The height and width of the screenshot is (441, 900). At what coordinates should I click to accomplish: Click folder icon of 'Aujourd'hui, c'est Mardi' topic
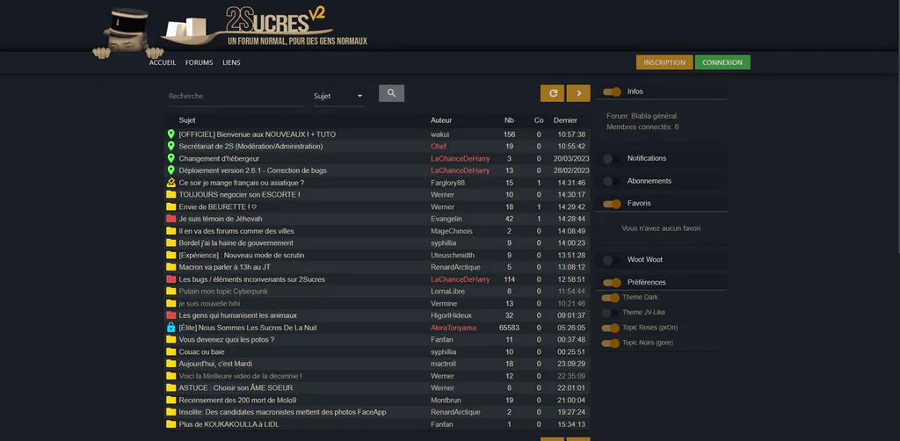[x=171, y=364]
